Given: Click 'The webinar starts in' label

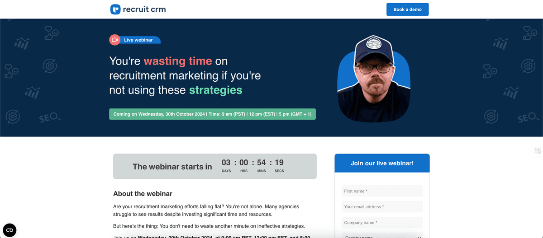Looking at the screenshot, I should tap(172, 167).
